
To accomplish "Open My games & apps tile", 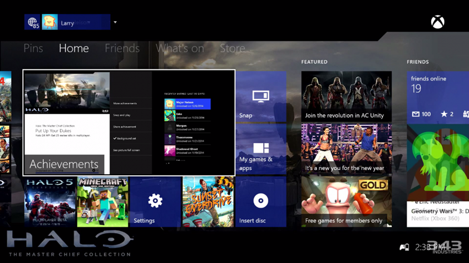I will (260, 149).
